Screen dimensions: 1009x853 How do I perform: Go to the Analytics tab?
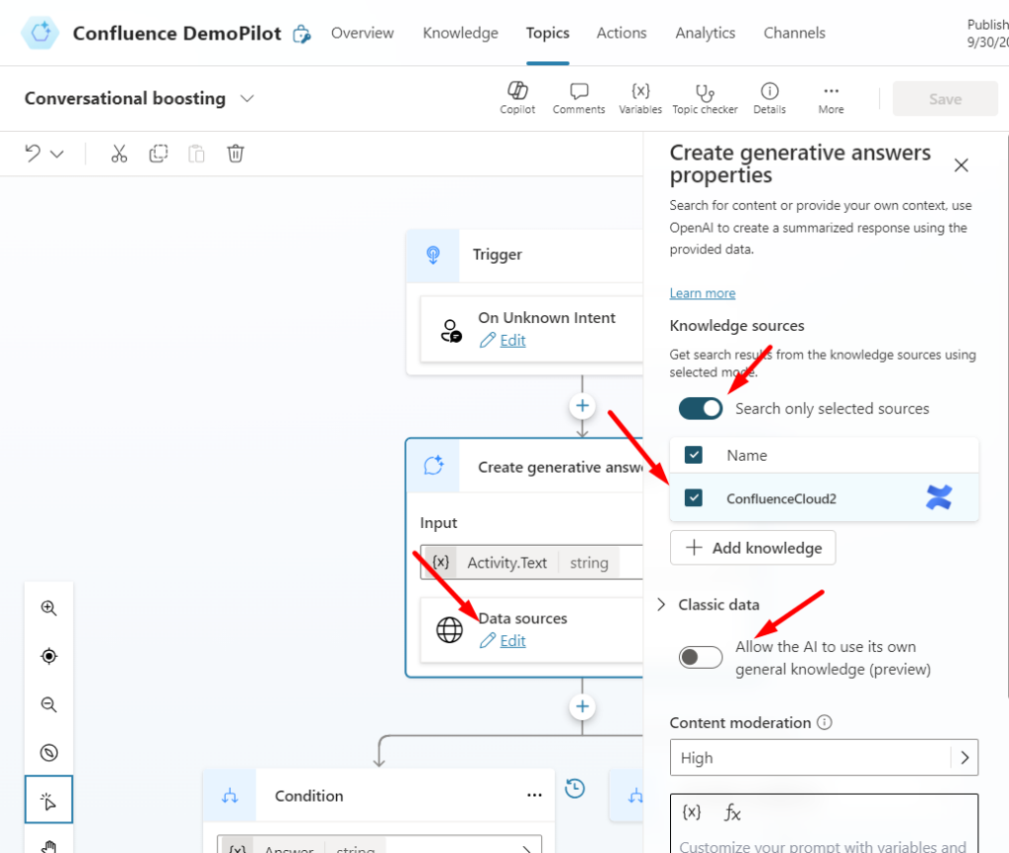[705, 33]
